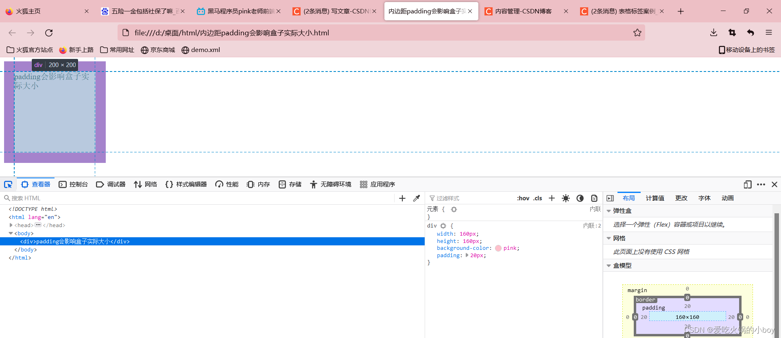Collapse the 弹性盒 flexbox section

click(609, 211)
